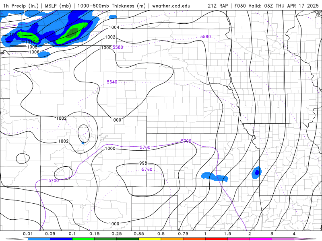Viewport: 322px width, 241px height.
Task: Click the purple 5760 thickness label
Action: 147,170
